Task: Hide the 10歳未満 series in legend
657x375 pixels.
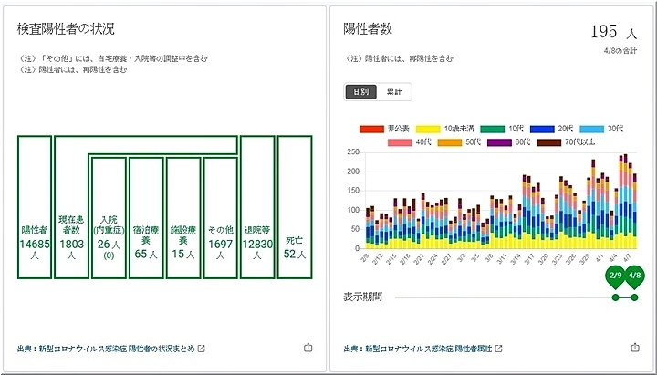Action: pos(428,130)
